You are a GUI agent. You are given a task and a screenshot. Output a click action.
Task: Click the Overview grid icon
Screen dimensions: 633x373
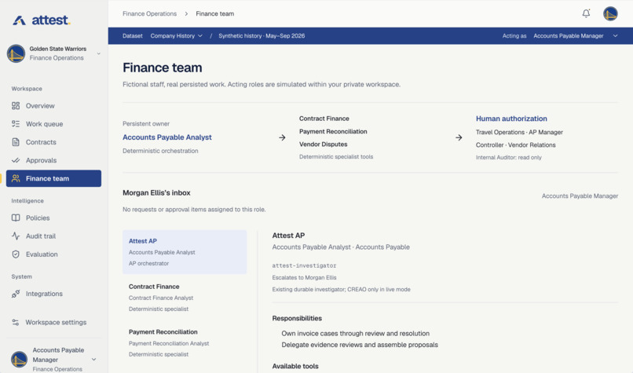coord(16,106)
